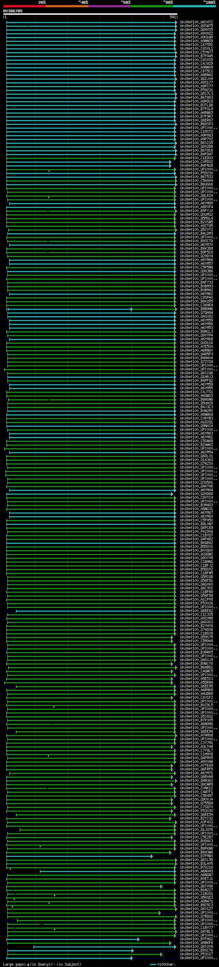Click the white query ruler bar
Screen dimensions: 219x967
90,14
